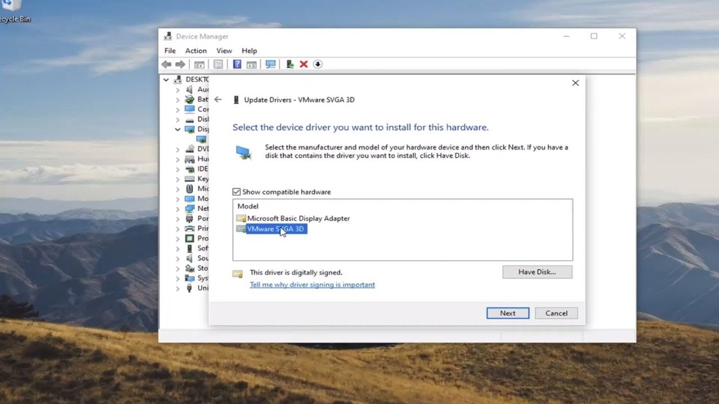Click the Next button

coord(508,313)
